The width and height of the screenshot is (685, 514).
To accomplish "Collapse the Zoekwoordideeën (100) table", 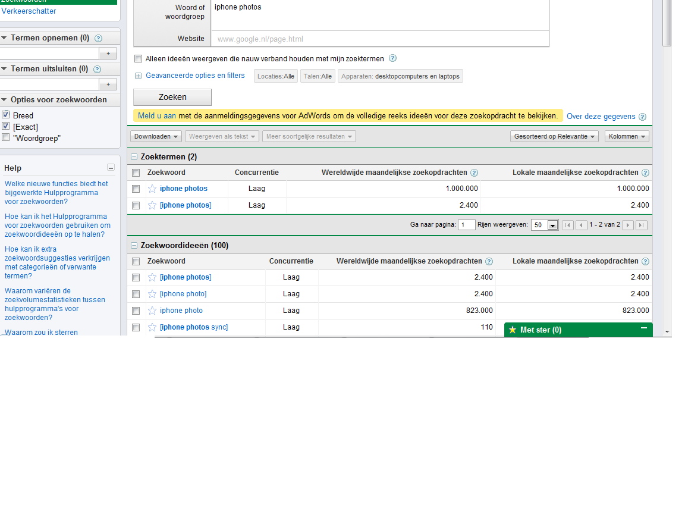I will coord(134,246).
